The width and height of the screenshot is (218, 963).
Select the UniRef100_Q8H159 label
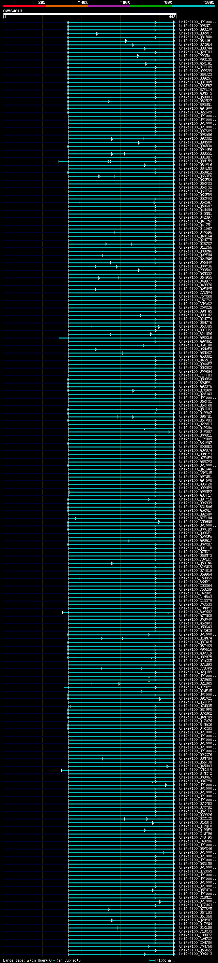(x=196, y=161)
